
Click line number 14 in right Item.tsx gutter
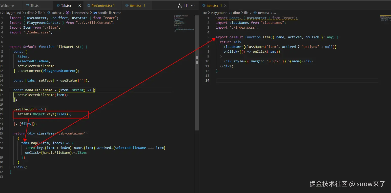tap(207, 80)
